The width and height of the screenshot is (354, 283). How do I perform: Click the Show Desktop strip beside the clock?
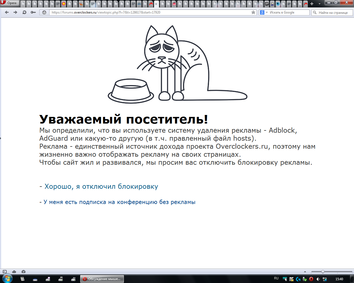352,279
